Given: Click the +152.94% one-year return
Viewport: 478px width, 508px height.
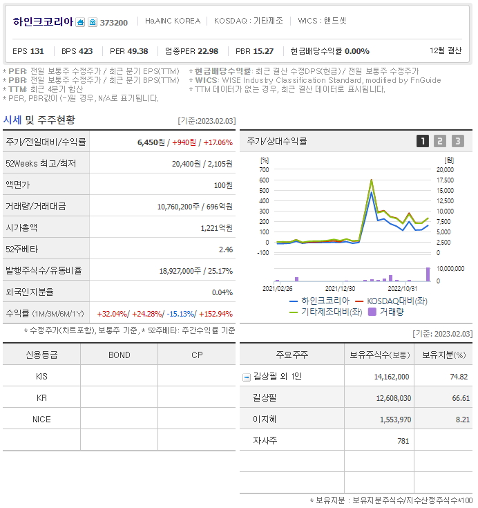Looking at the screenshot, I should [x=216, y=314].
